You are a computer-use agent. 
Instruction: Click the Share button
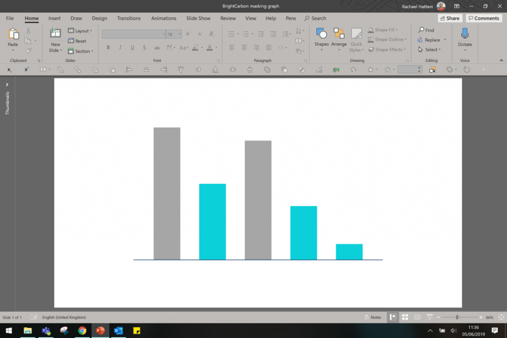pyautogui.click(x=449, y=18)
